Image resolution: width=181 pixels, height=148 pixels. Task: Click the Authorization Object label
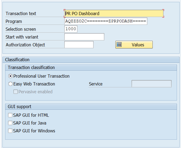click(25, 45)
